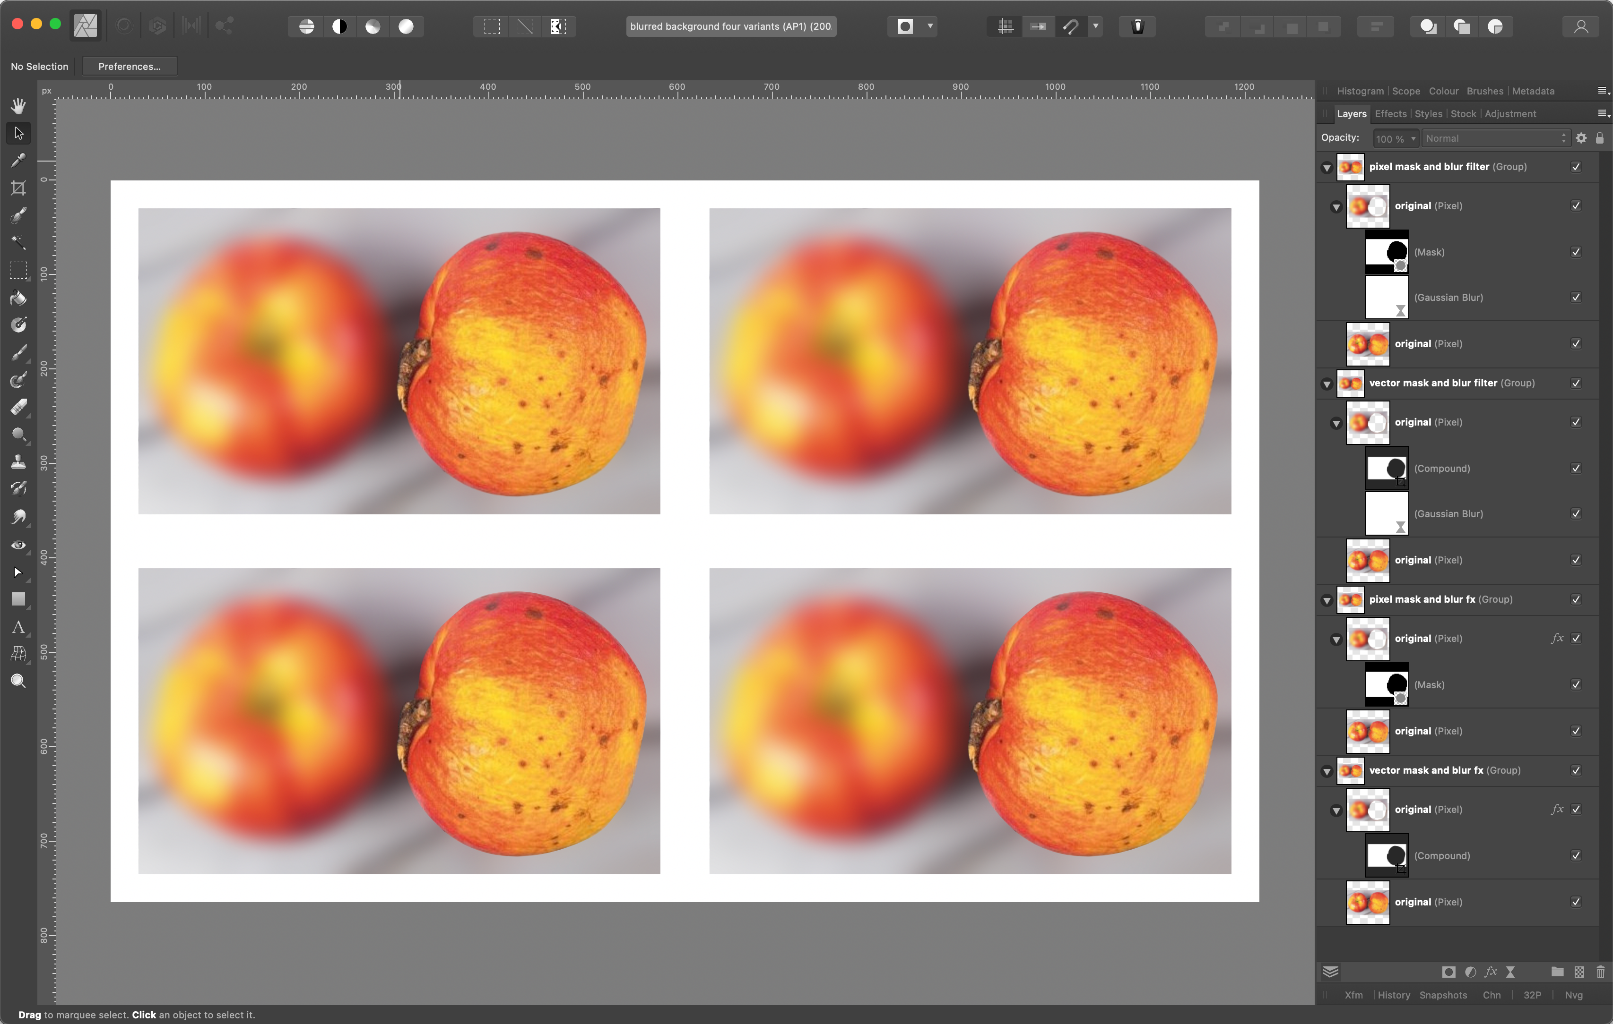Select the View (hand) tool
The width and height of the screenshot is (1613, 1024).
click(x=18, y=106)
